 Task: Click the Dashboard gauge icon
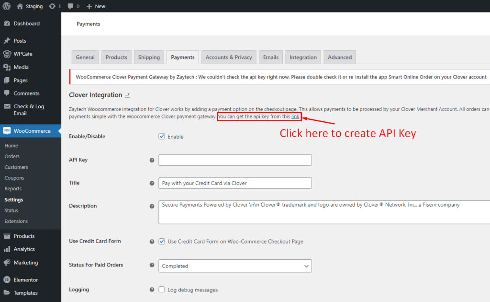tap(7, 23)
